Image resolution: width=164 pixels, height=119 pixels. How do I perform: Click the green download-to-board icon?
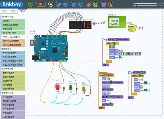click(x=31, y=4)
